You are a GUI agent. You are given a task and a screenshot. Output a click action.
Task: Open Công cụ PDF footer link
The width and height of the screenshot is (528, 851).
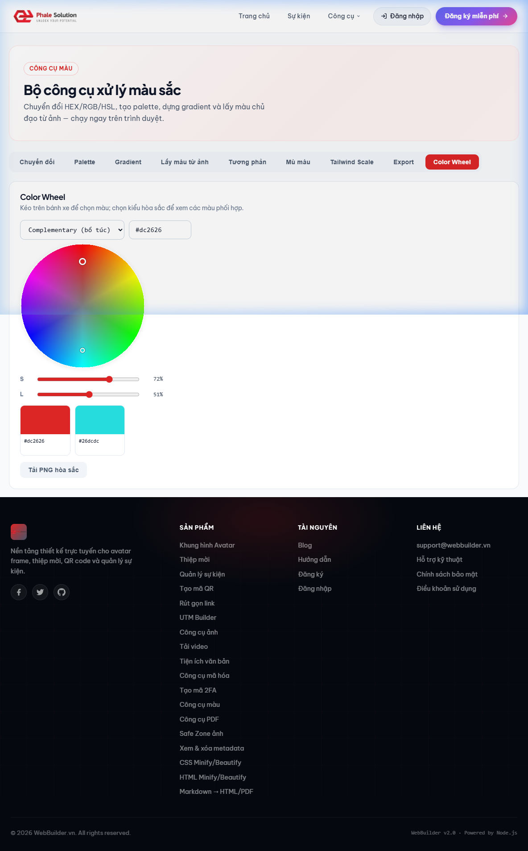tap(199, 719)
